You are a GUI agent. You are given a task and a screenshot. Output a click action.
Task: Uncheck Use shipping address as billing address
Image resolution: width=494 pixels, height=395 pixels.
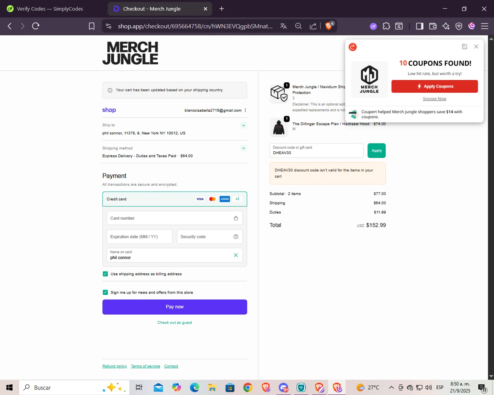point(105,274)
